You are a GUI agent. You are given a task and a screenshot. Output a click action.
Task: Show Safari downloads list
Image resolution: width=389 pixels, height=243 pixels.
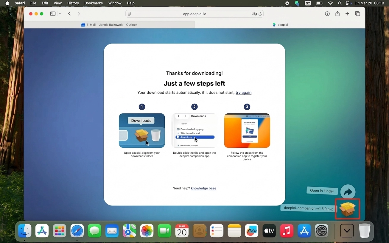click(327, 14)
